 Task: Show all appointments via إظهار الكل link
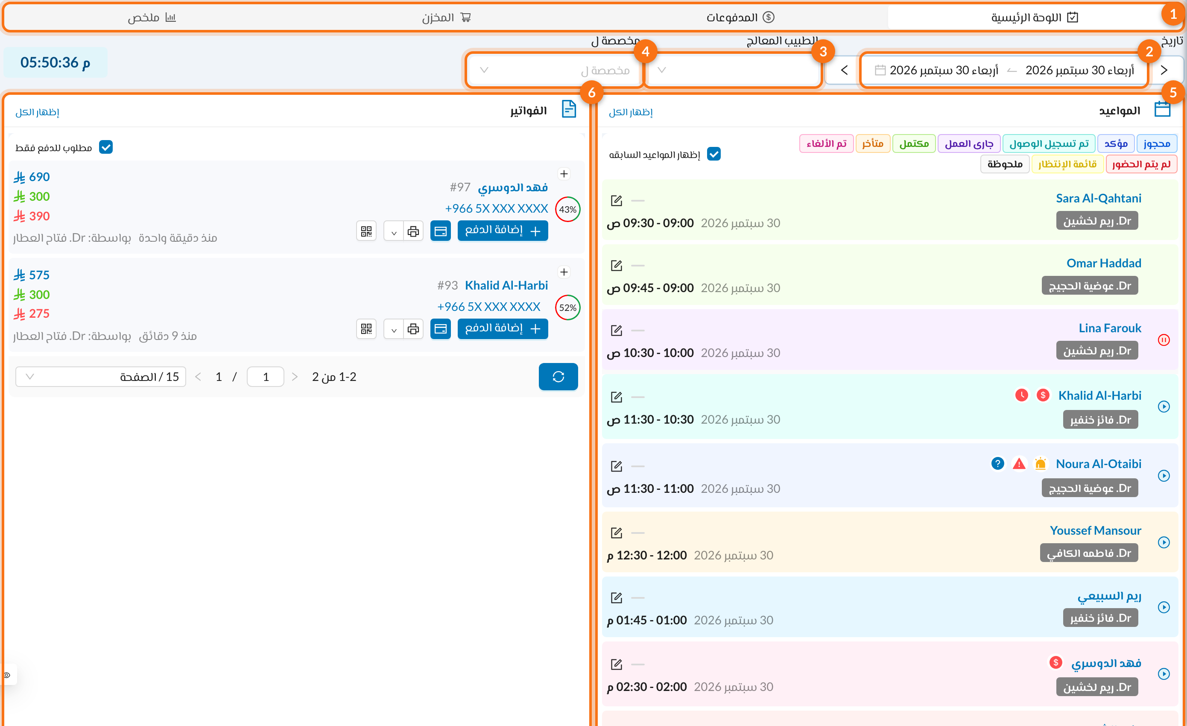631,112
